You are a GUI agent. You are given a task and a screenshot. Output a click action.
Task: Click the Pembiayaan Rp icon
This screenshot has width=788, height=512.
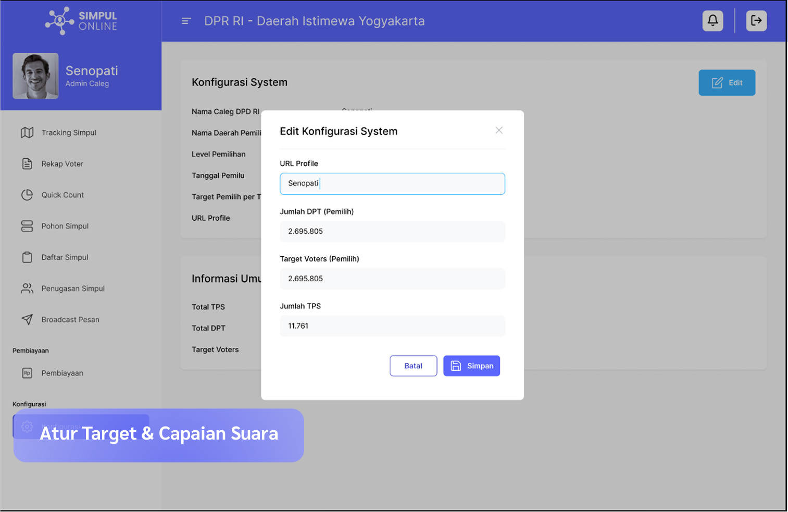click(27, 373)
